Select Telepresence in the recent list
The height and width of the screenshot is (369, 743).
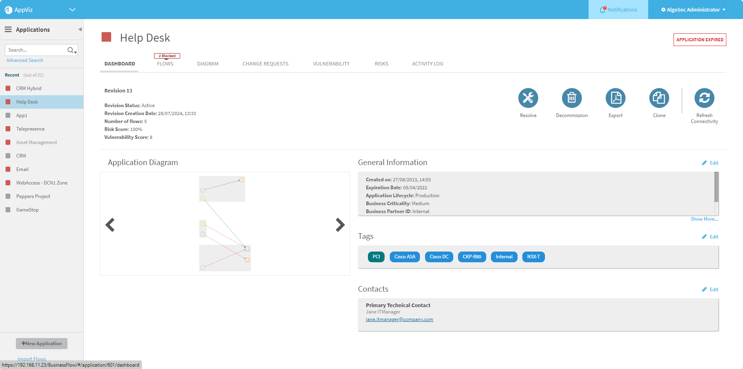pos(30,129)
